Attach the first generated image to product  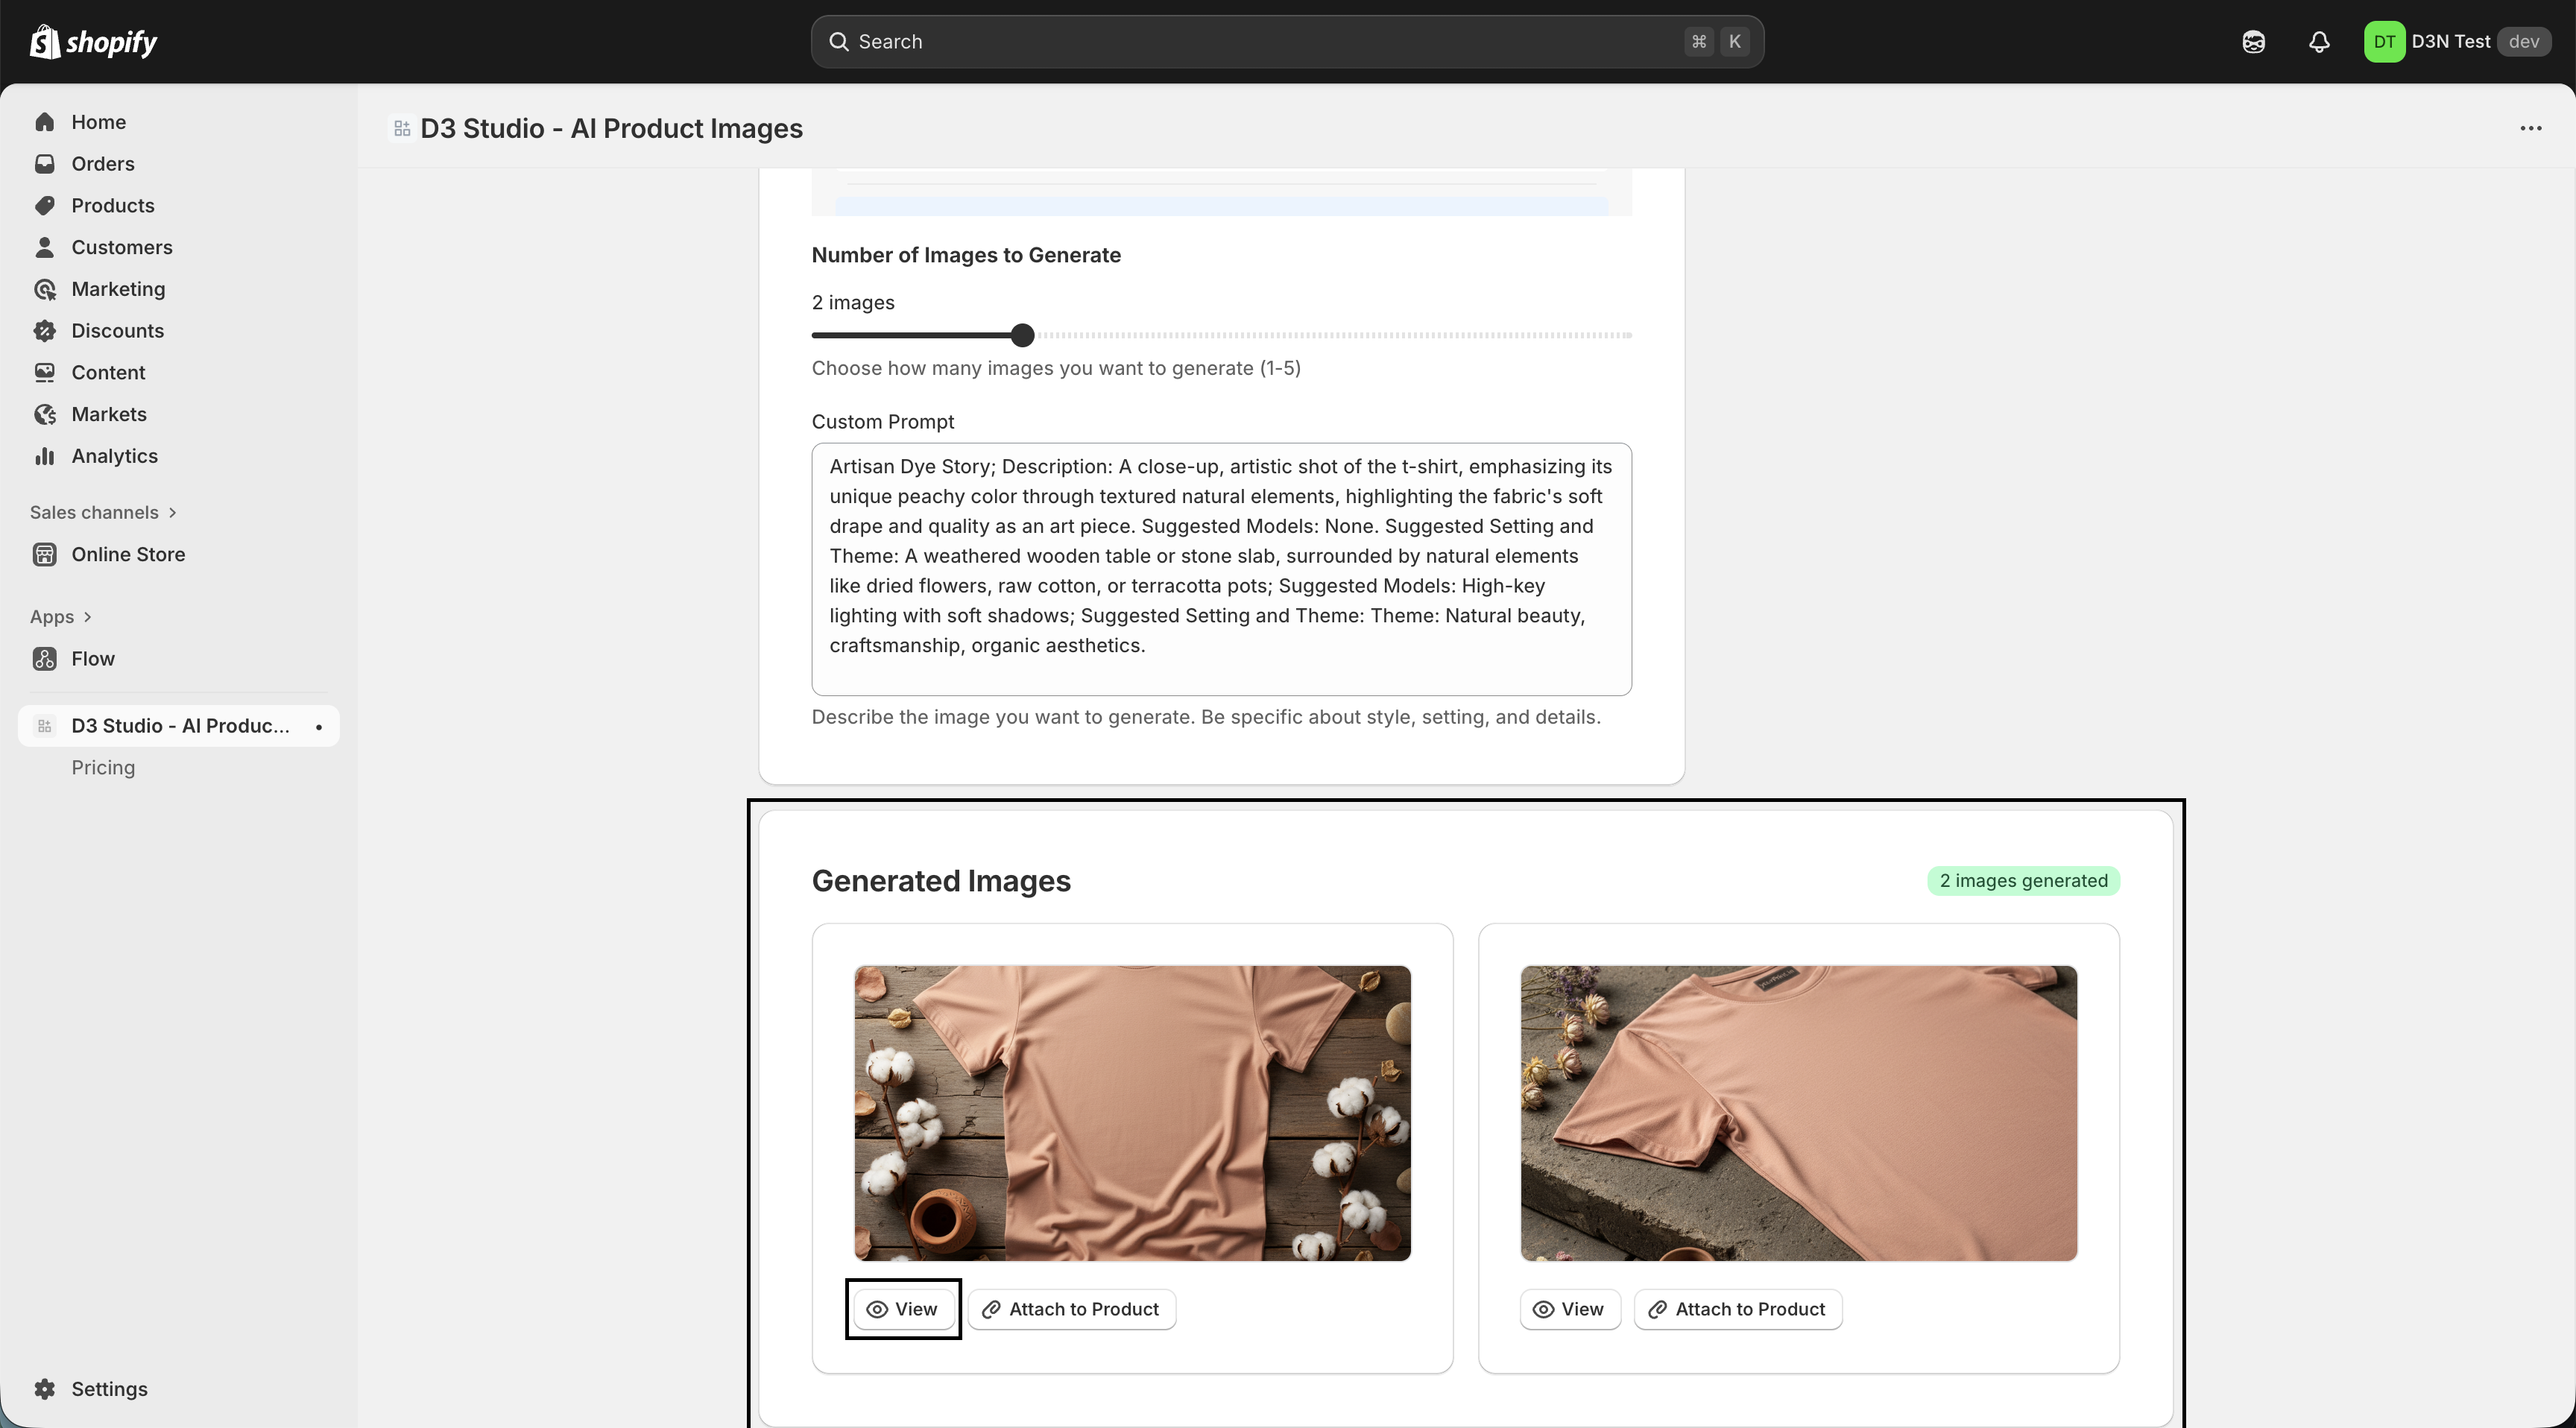(x=1071, y=1309)
